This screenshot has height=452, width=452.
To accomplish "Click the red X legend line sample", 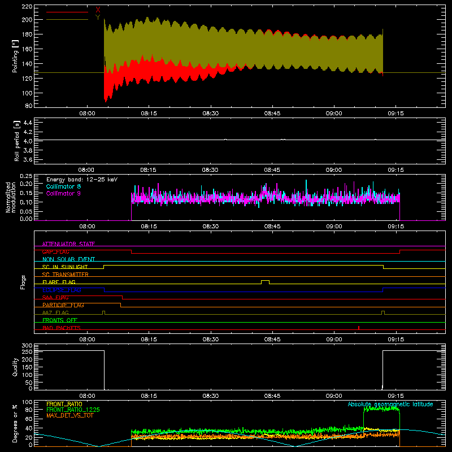I will coord(67,12).
